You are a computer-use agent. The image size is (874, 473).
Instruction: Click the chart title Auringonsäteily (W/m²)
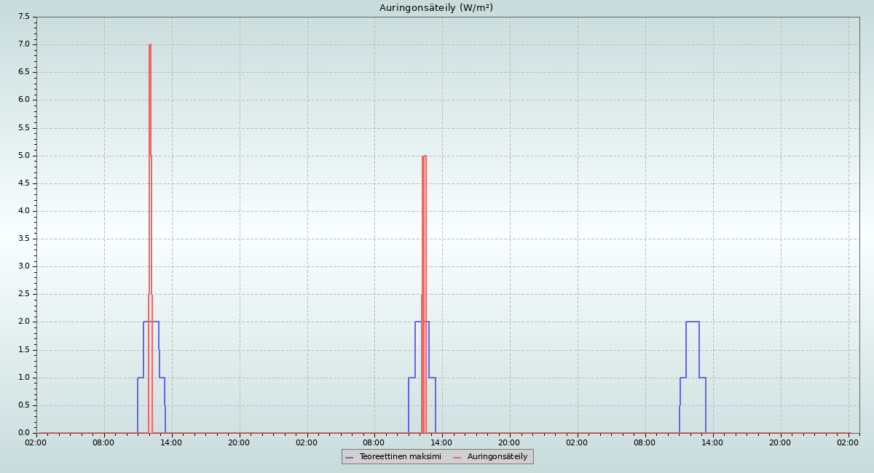(x=436, y=8)
